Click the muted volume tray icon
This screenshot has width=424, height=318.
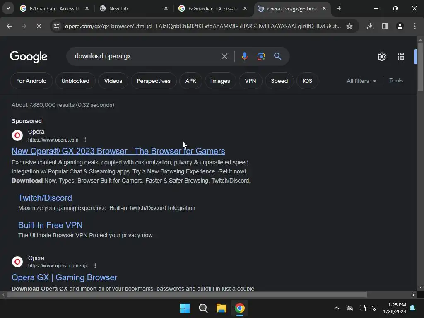[374, 308]
